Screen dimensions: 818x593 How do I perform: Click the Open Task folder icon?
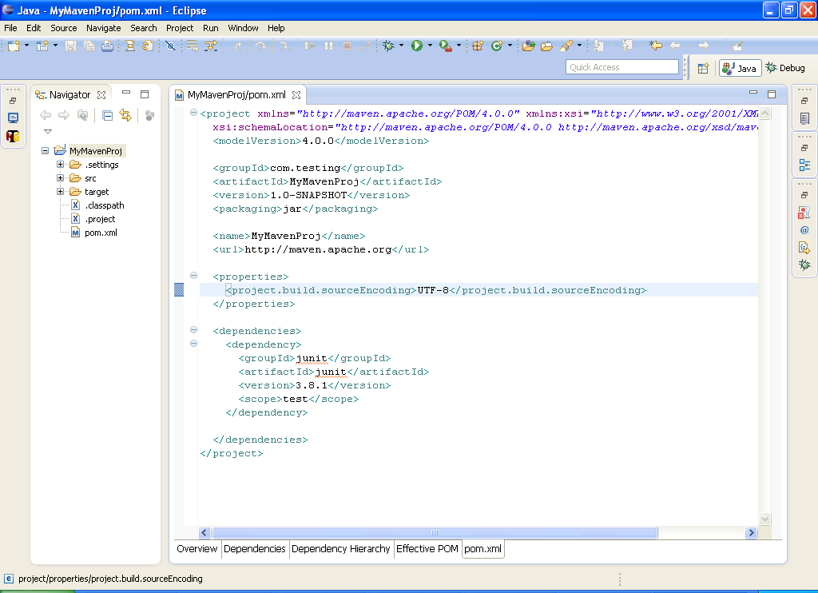(546, 46)
